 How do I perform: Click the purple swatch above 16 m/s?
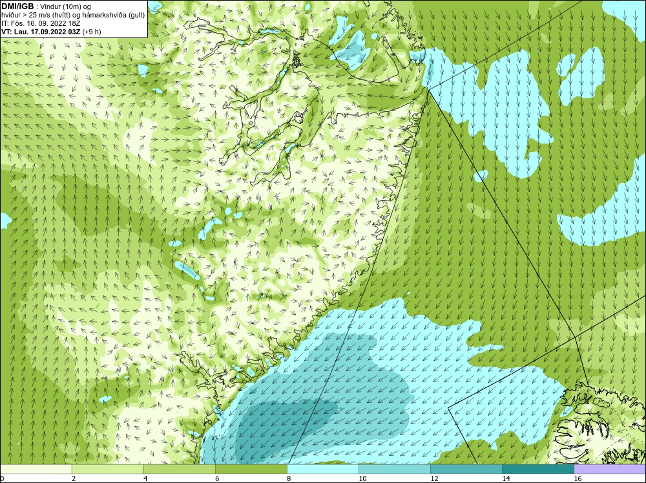pyautogui.click(x=610, y=469)
